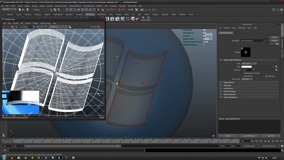Open the Windows Start button

(x=4, y=157)
